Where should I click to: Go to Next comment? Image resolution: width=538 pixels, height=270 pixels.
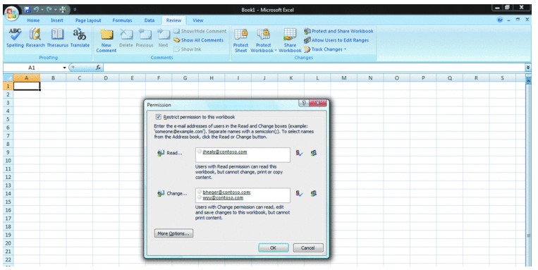tap(164, 38)
